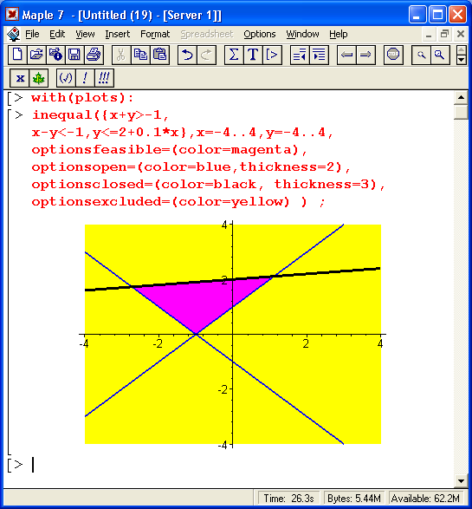Click the scroll down arrow of the worksheet

pos(461,480)
